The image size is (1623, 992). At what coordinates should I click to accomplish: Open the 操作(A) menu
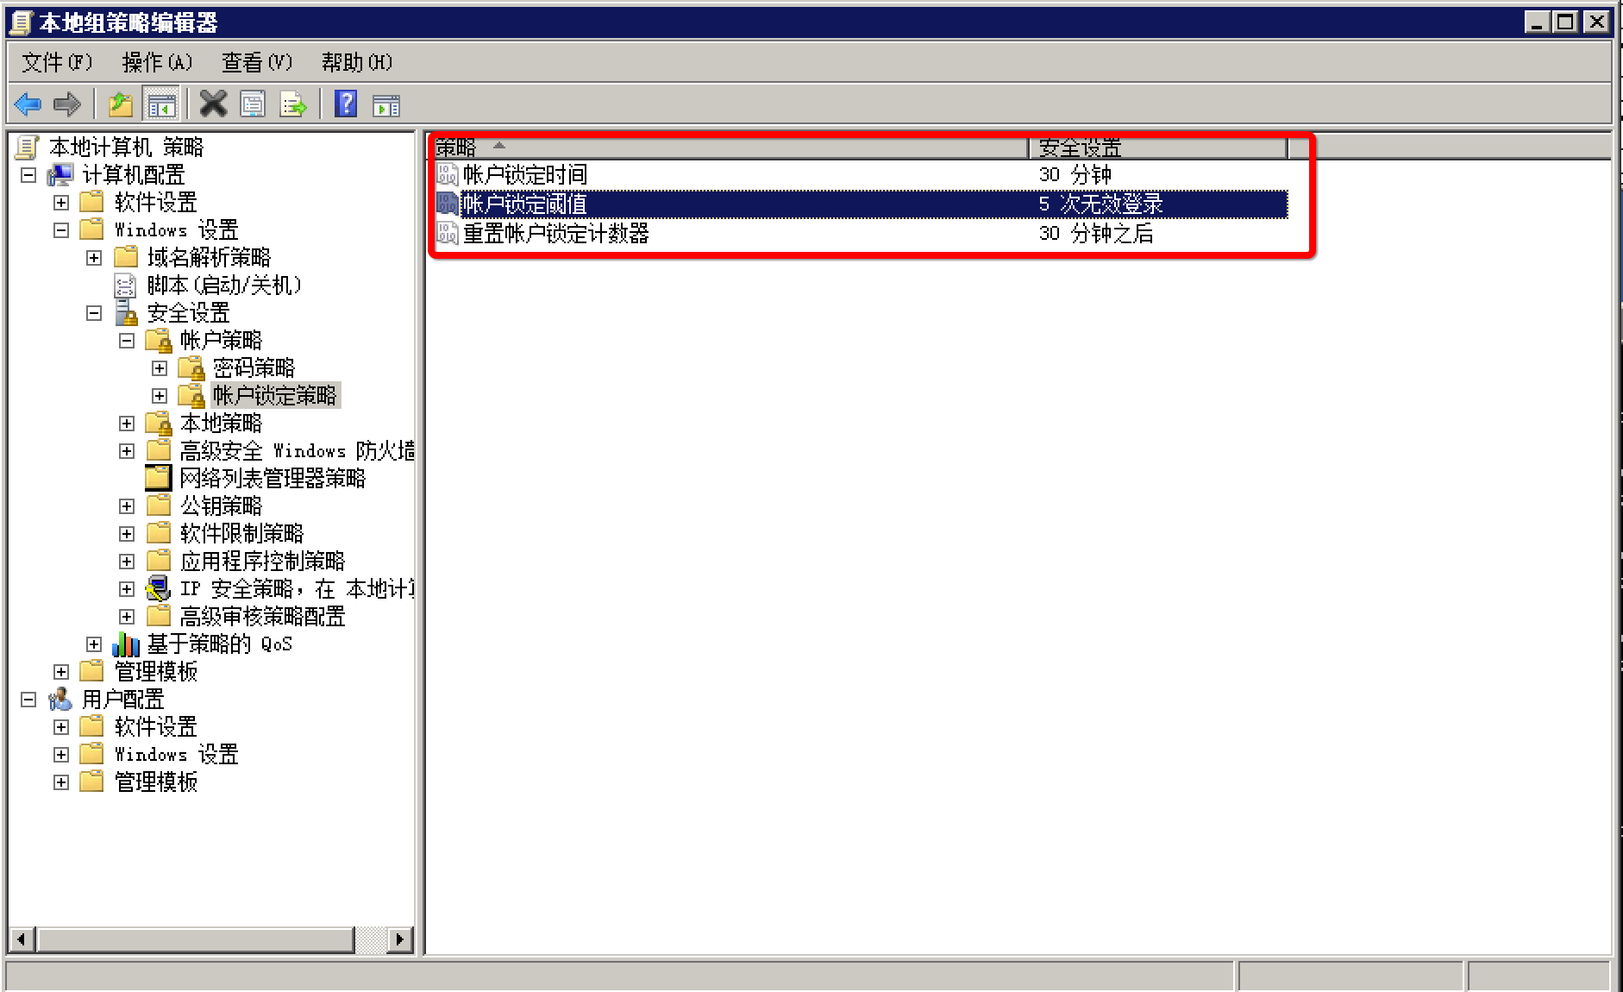click(x=157, y=62)
